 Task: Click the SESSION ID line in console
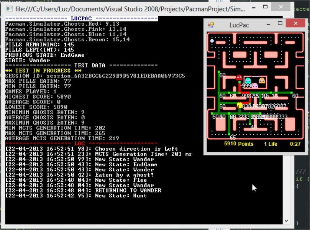pyautogui.click(x=95, y=76)
